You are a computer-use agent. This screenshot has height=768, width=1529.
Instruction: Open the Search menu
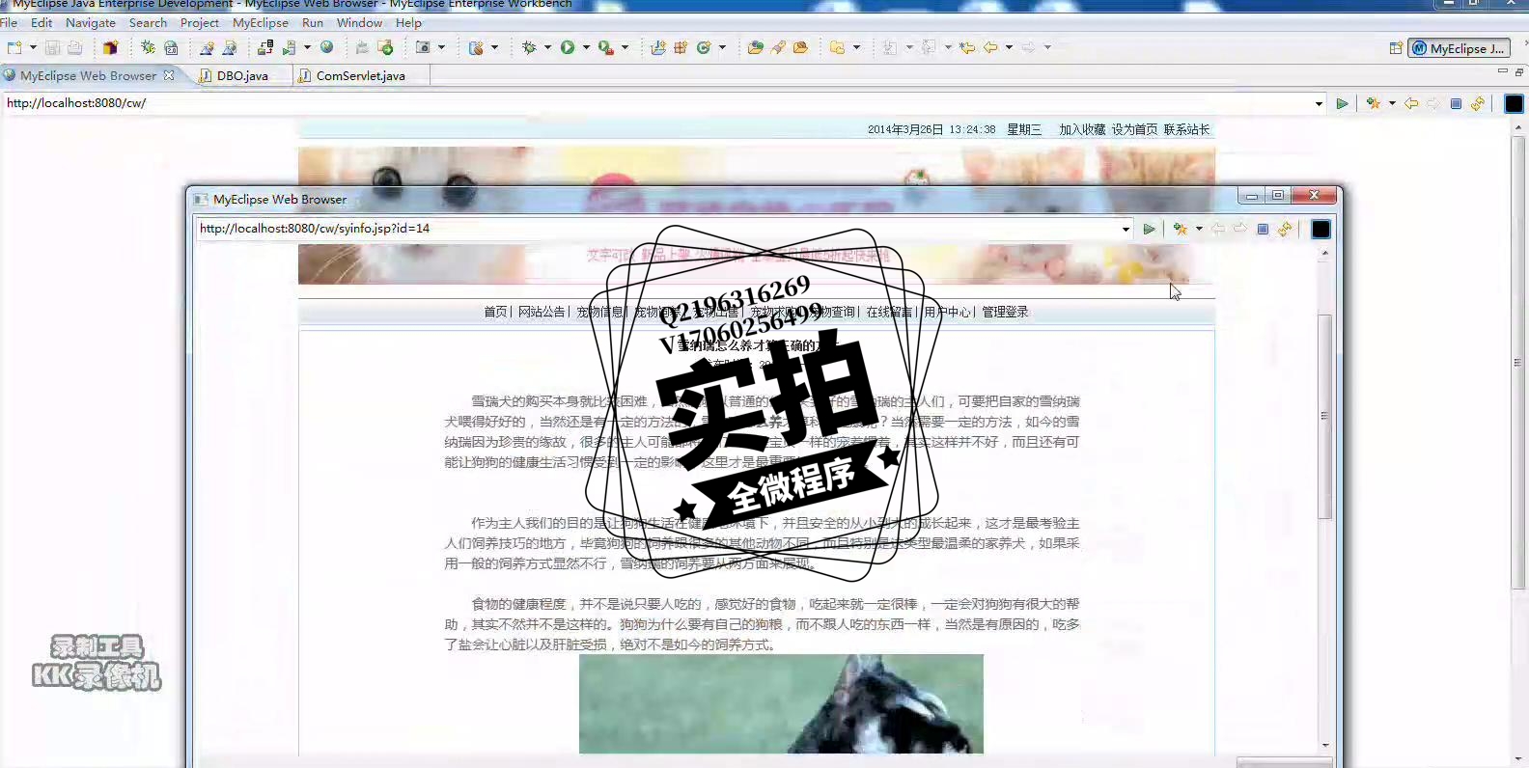click(x=148, y=22)
